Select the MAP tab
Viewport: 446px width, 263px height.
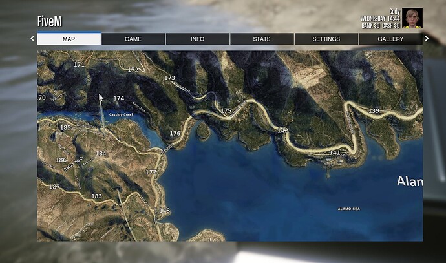click(69, 39)
